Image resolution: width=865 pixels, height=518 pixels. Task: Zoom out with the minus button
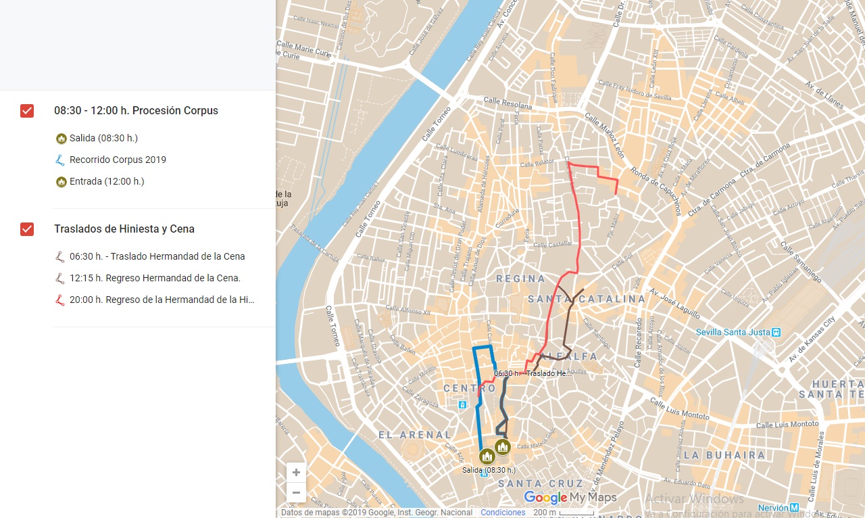point(296,492)
